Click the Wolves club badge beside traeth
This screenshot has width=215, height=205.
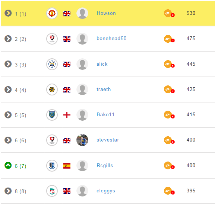coord(52,90)
